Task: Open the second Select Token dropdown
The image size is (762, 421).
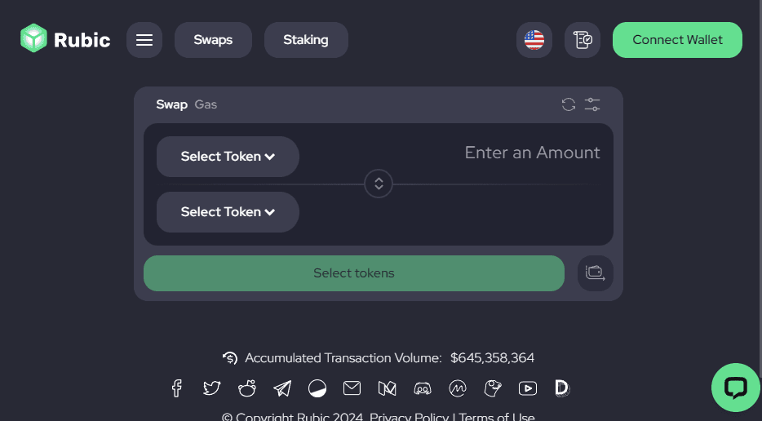Action: [x=228, y=212]
